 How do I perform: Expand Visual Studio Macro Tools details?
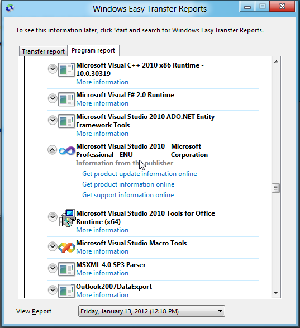pos(53,246)
